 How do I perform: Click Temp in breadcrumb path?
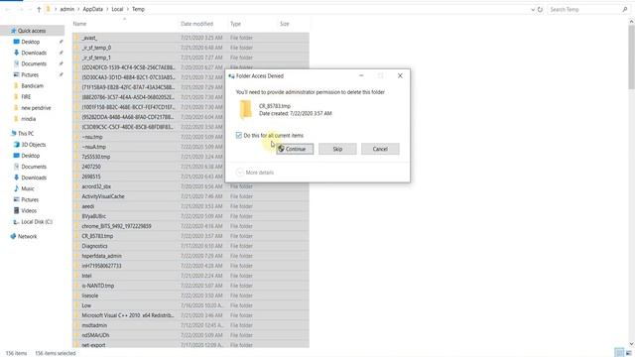tap(138, 9)
